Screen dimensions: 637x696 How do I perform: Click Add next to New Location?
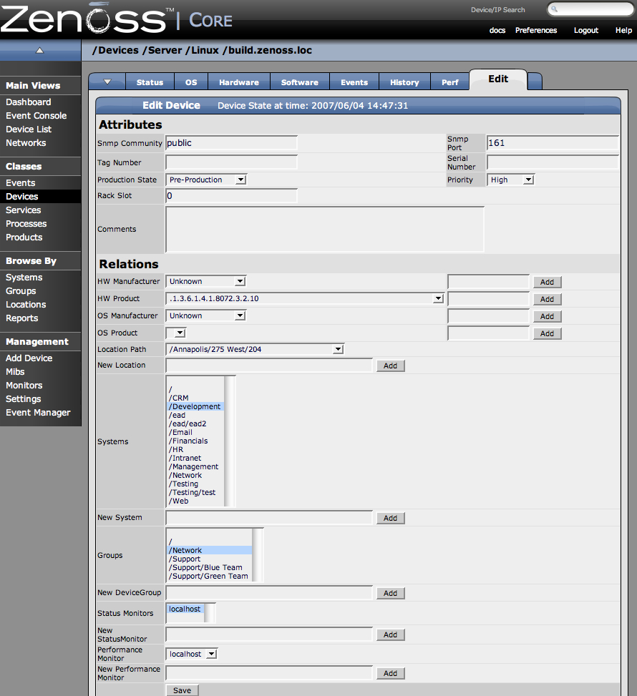[x=390, y=366]
